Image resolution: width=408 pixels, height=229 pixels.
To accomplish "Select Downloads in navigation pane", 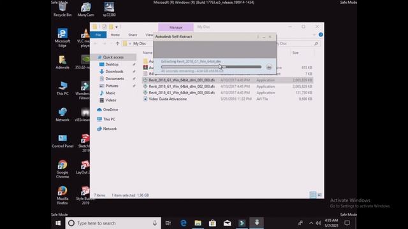I will coord(114,71).
